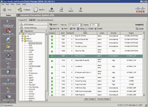Collapse the Service category folder

(x=22, y=41)
